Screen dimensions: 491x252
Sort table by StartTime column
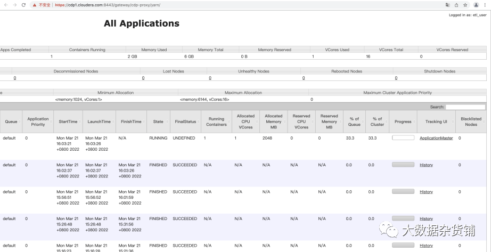68,121
